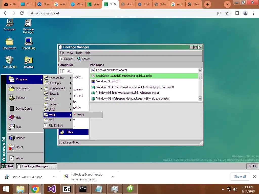Open README.txt from Programs menu

pyautogui.click(x=58, y=125)
